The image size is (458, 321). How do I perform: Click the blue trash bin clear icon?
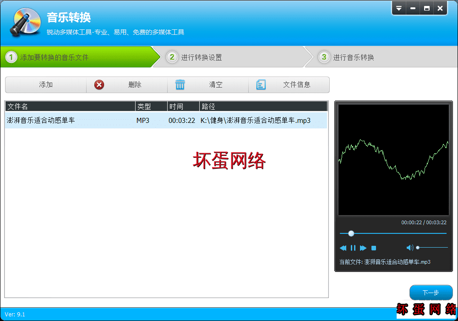tap(180, 85)
